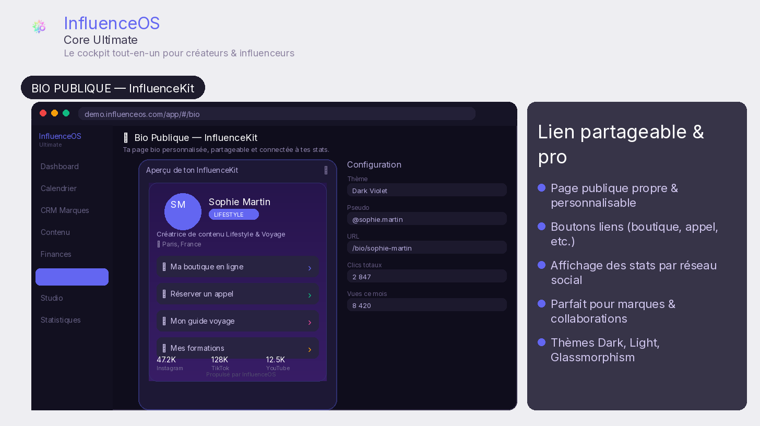Click the icon before Mes formations

pos(164,348)
